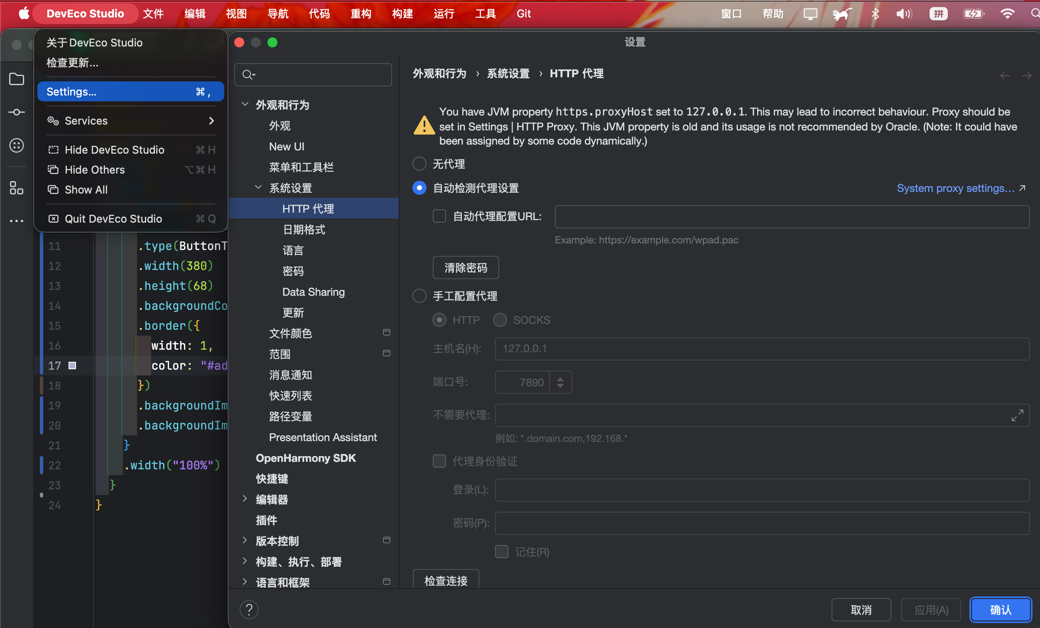The width and height of the screenshot is (1040, 628).
Task: Collapse the 外观和行为 tree section
Action: click(x=245, y=104)
